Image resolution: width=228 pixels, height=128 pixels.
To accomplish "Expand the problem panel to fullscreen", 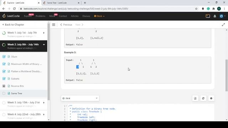I will [223, 25].
